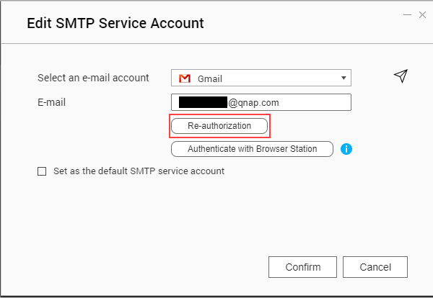The image size is (433, 298).
Task: Click the blue info icon
Action: tap(346, 150)
